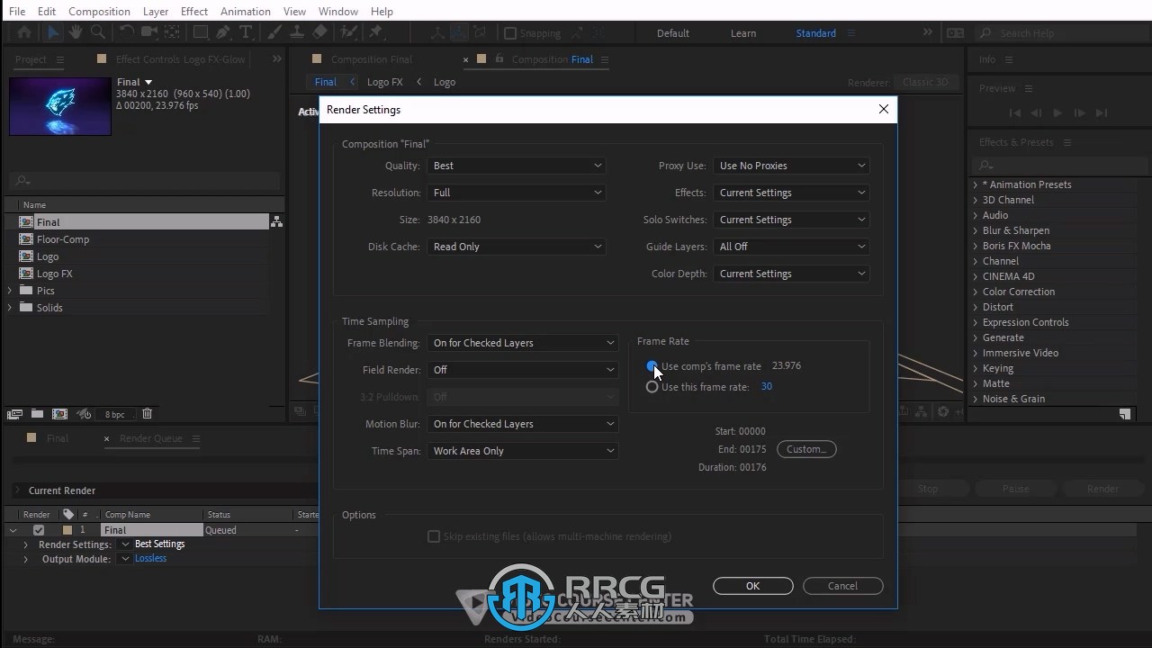Select the Camera tool

(149, 32)
